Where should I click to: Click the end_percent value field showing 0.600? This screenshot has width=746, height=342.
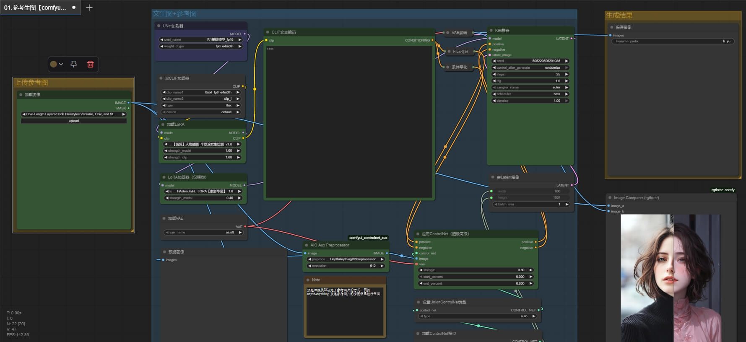(x=476, y=284)
